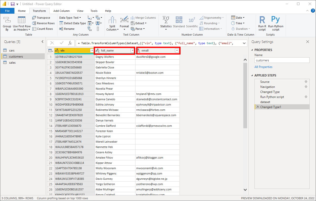Viewport: 316px width, 201px height.
Task: Close the Query Settings pane
Action: pos(308,42)
